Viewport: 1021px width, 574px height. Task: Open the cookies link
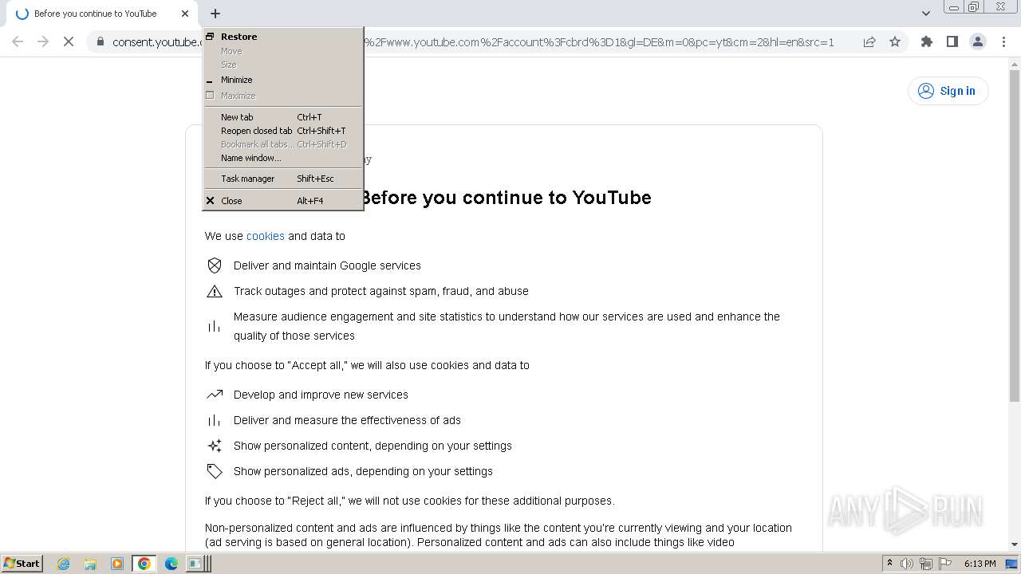coord(266,236)
